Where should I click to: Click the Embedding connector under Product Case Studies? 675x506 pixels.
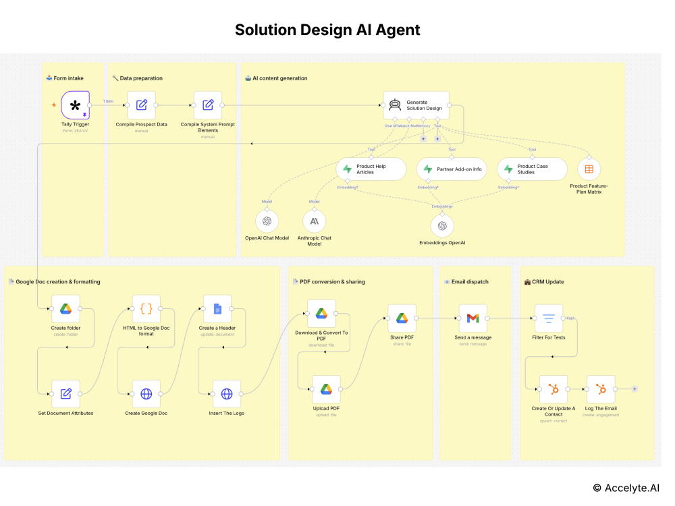pos(508,181)
